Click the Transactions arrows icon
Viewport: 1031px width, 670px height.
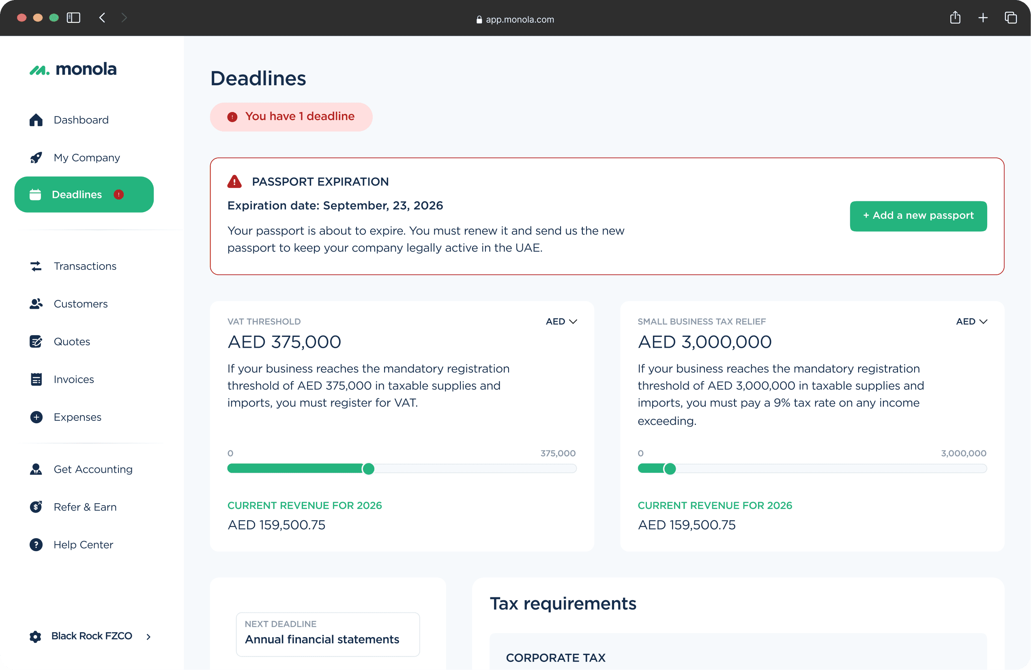coord(36,266)
